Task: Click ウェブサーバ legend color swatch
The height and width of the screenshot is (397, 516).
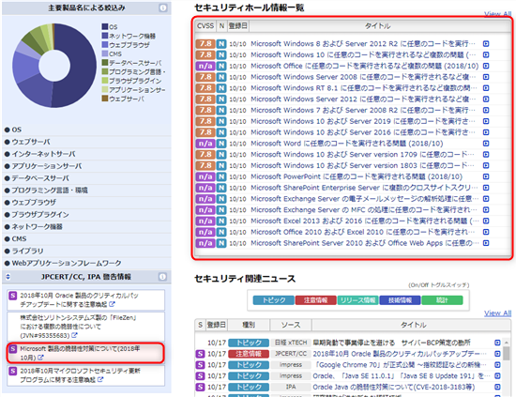Action: (x=105, y=99)
